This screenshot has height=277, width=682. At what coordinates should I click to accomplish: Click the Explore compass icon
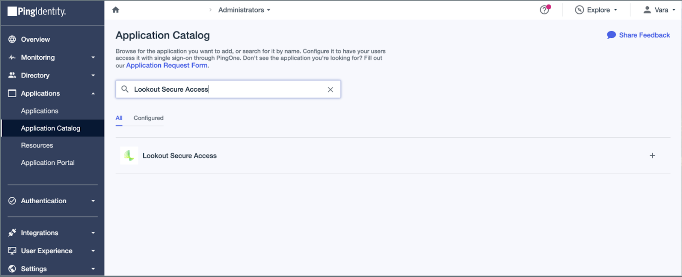(x=579, y=10)
